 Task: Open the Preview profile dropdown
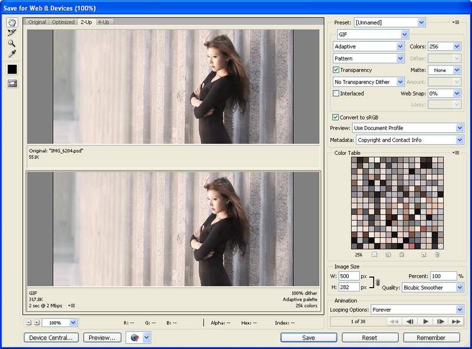tap(408, 128)
